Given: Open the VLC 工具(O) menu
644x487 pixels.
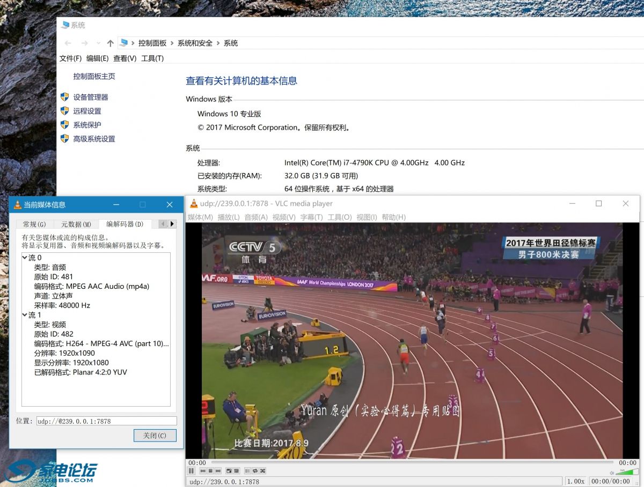Looking at the screenshot, I should (340, 217).
